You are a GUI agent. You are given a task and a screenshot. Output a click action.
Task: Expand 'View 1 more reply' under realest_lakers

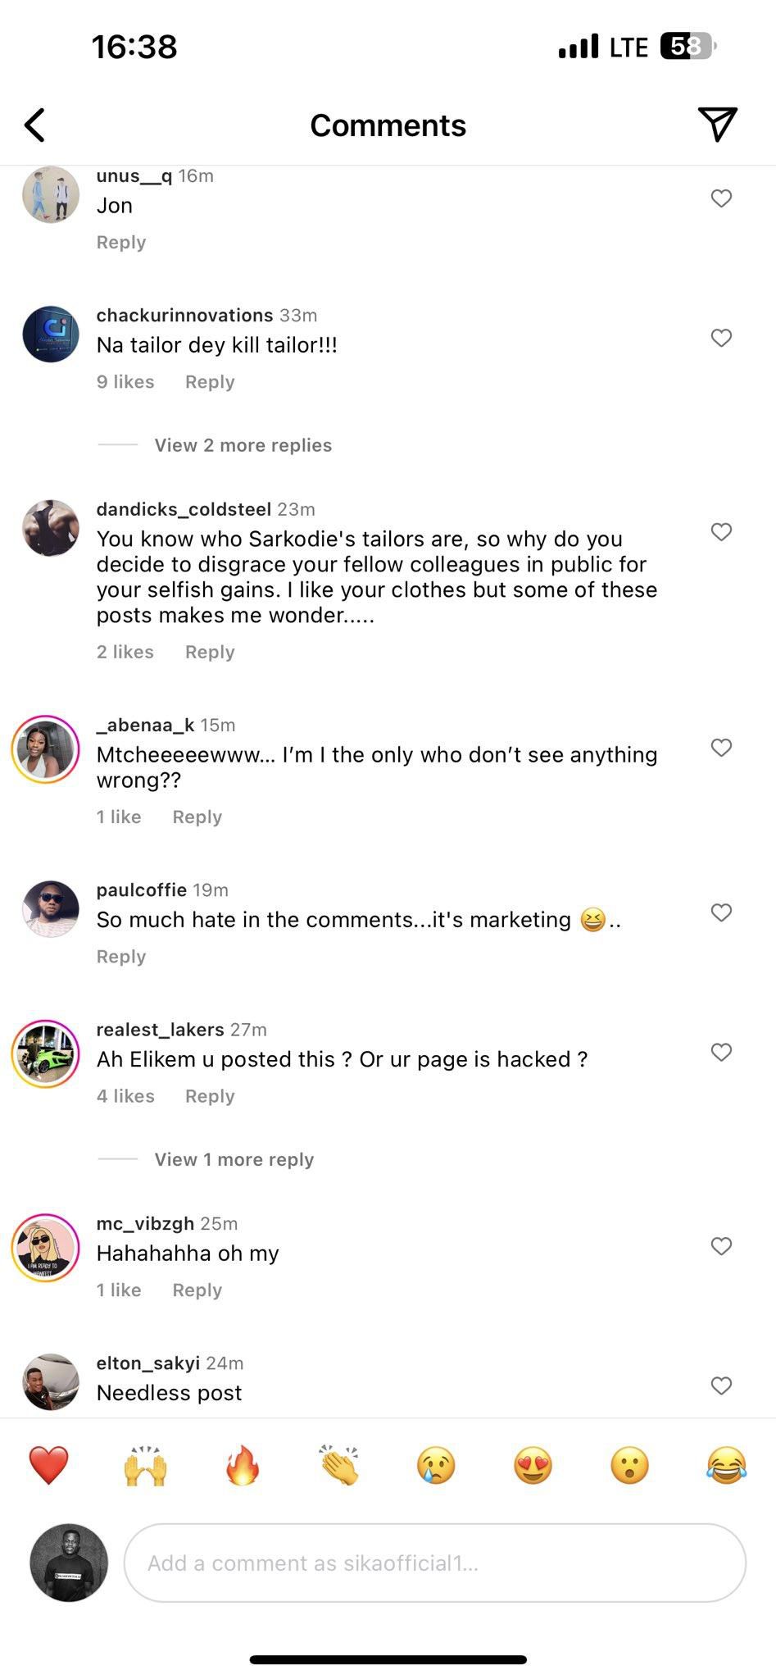click(234, 1159)
